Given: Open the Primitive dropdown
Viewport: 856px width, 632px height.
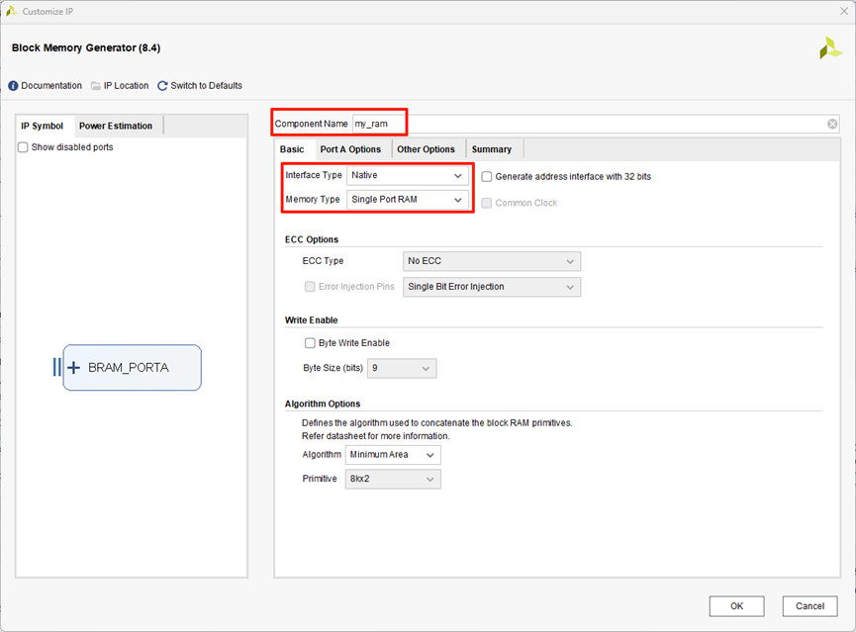Looking at the screenshot, I should (x=393, y=479).
